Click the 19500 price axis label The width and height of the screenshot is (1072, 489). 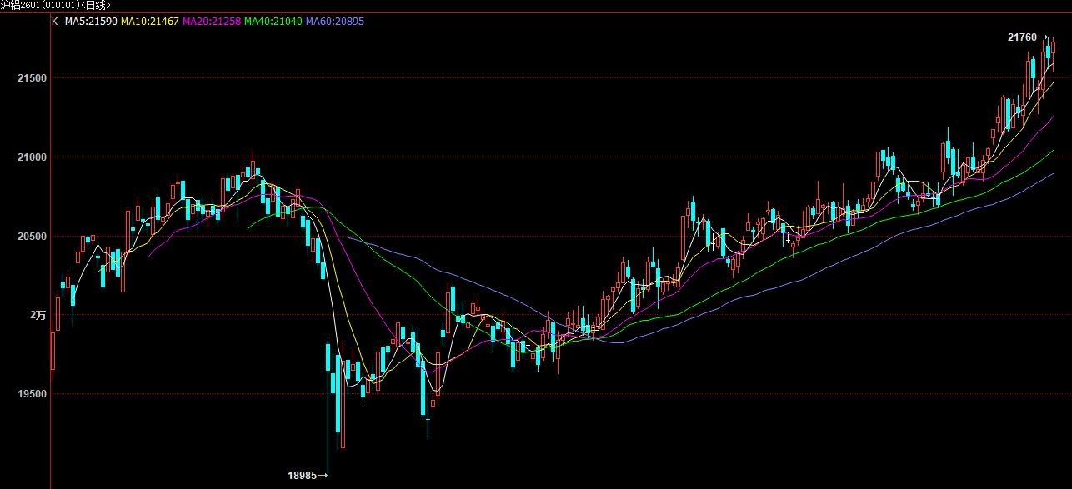[x=32, y=394]
